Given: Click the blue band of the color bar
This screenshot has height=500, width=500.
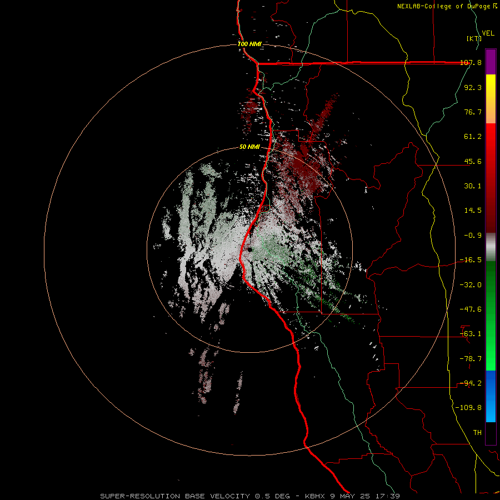Looking at the screenshot, I should pyautogui.click(x=491, y=396).
